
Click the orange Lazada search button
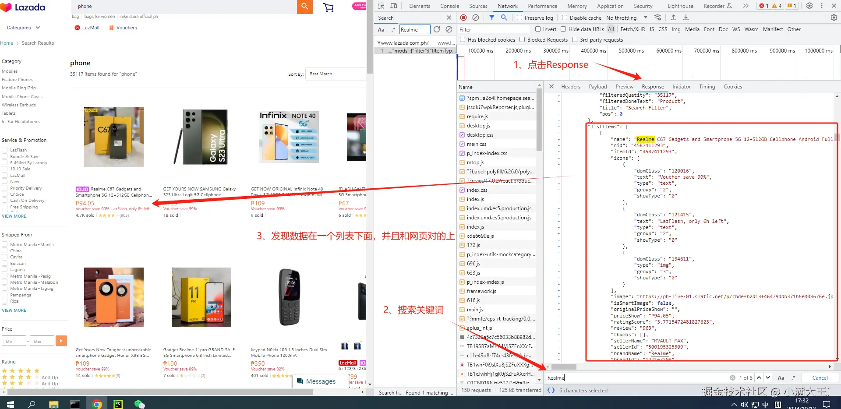coord(305,7)
